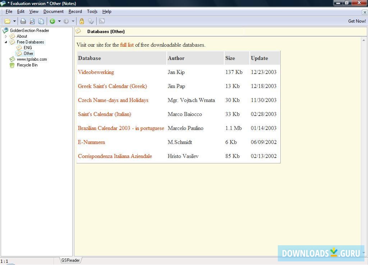This screenshot has height=265, width=368.
Task: Collapse the Free Databases tree node
Action: point(6,42)
